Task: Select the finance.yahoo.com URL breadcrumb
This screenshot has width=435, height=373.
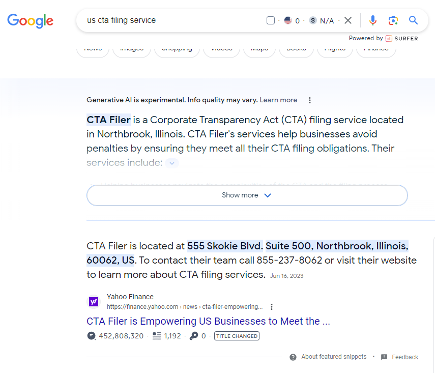Action: (x=185, y=307)
